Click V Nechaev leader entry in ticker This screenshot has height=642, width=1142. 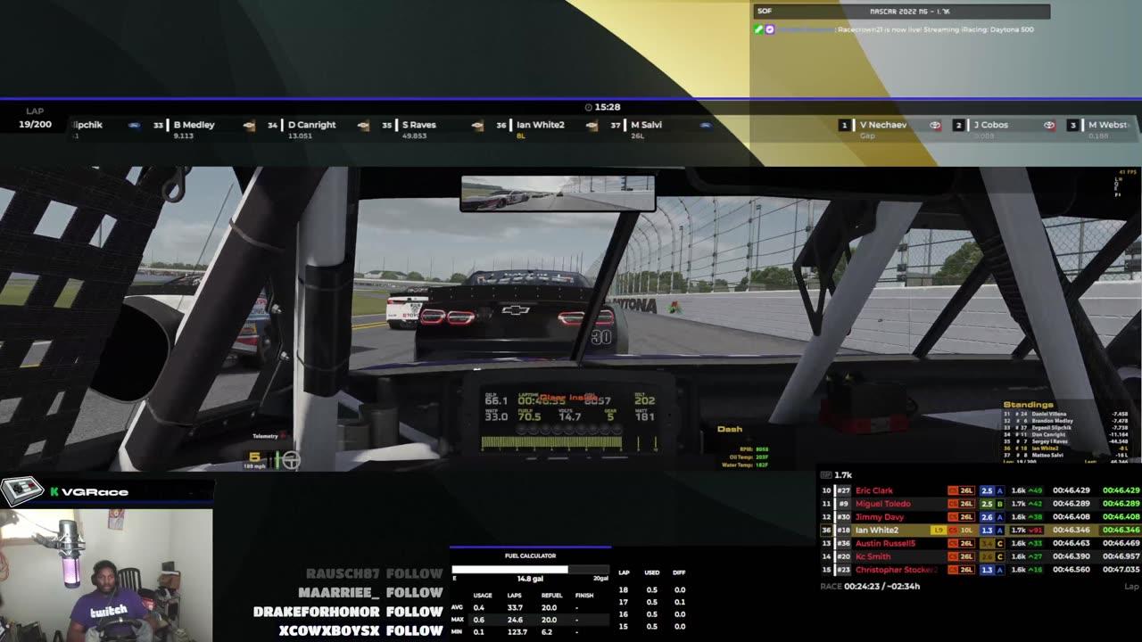pyautogui.click(x=883, y=126)
